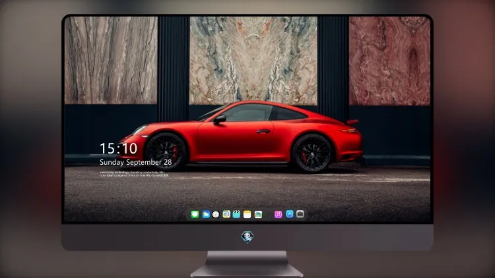The height and width of the screenshot is (278, 495).
Task: Click the logo badge on the monitor chin
Action: pos(247,237)
